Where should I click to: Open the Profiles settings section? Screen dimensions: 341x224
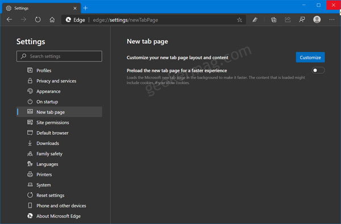(59, 70)
